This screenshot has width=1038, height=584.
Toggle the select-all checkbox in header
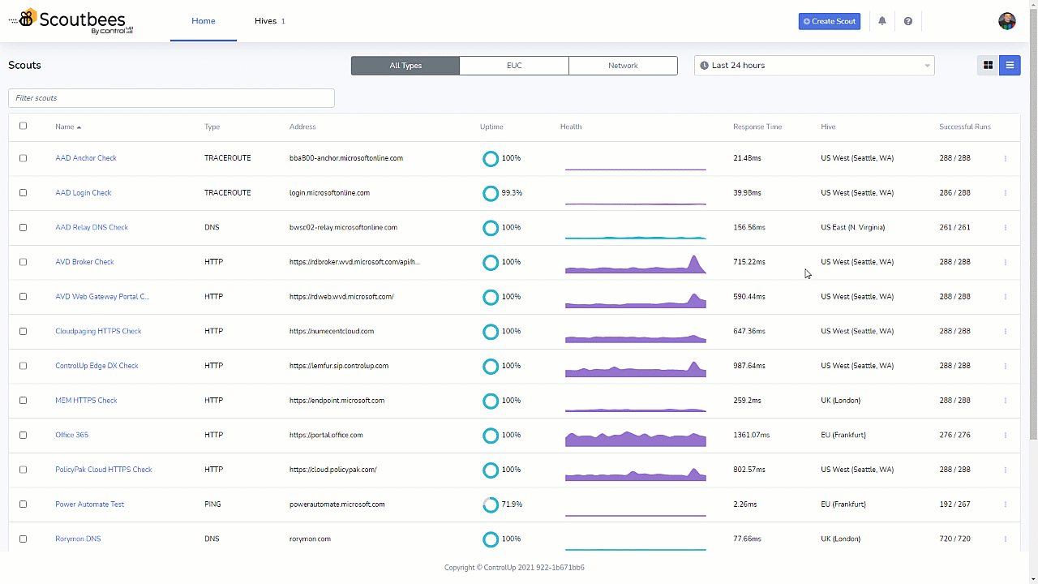pyautogui.click(x=23, y=126)
